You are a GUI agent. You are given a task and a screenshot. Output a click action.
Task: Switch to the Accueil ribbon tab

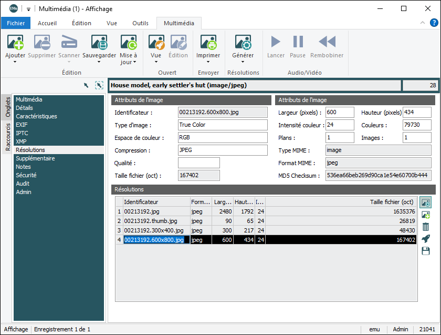(x=47, y=23)
